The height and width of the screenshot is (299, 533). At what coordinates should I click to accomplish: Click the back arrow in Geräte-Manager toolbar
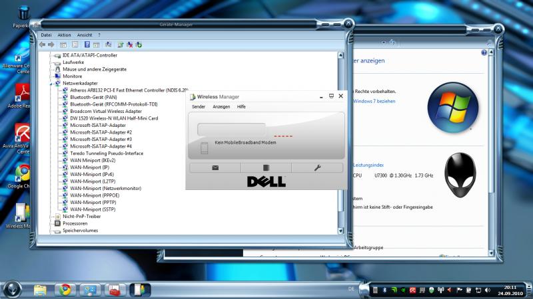[43, 45]
